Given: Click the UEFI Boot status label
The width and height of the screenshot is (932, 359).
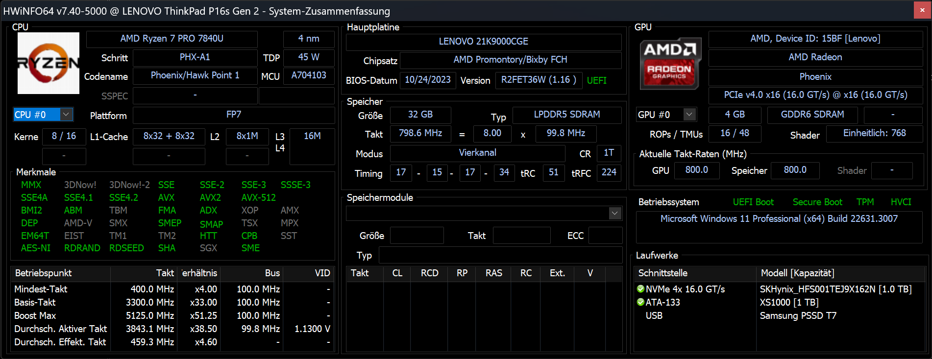Looking at the screenshot, I should 753,202.
